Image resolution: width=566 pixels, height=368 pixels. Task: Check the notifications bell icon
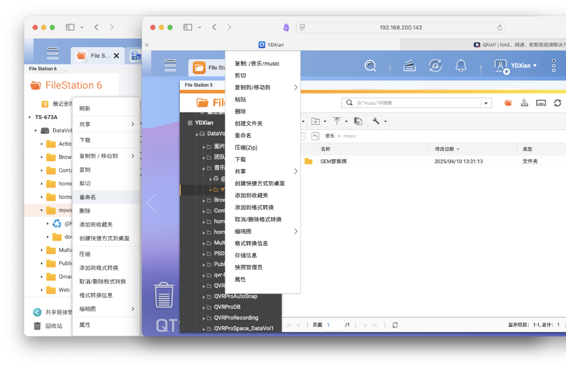(x=461, y=66)
